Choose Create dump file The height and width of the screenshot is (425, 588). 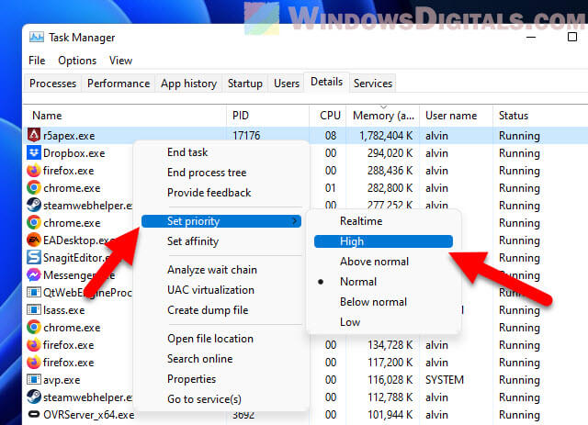coord(221,310)
